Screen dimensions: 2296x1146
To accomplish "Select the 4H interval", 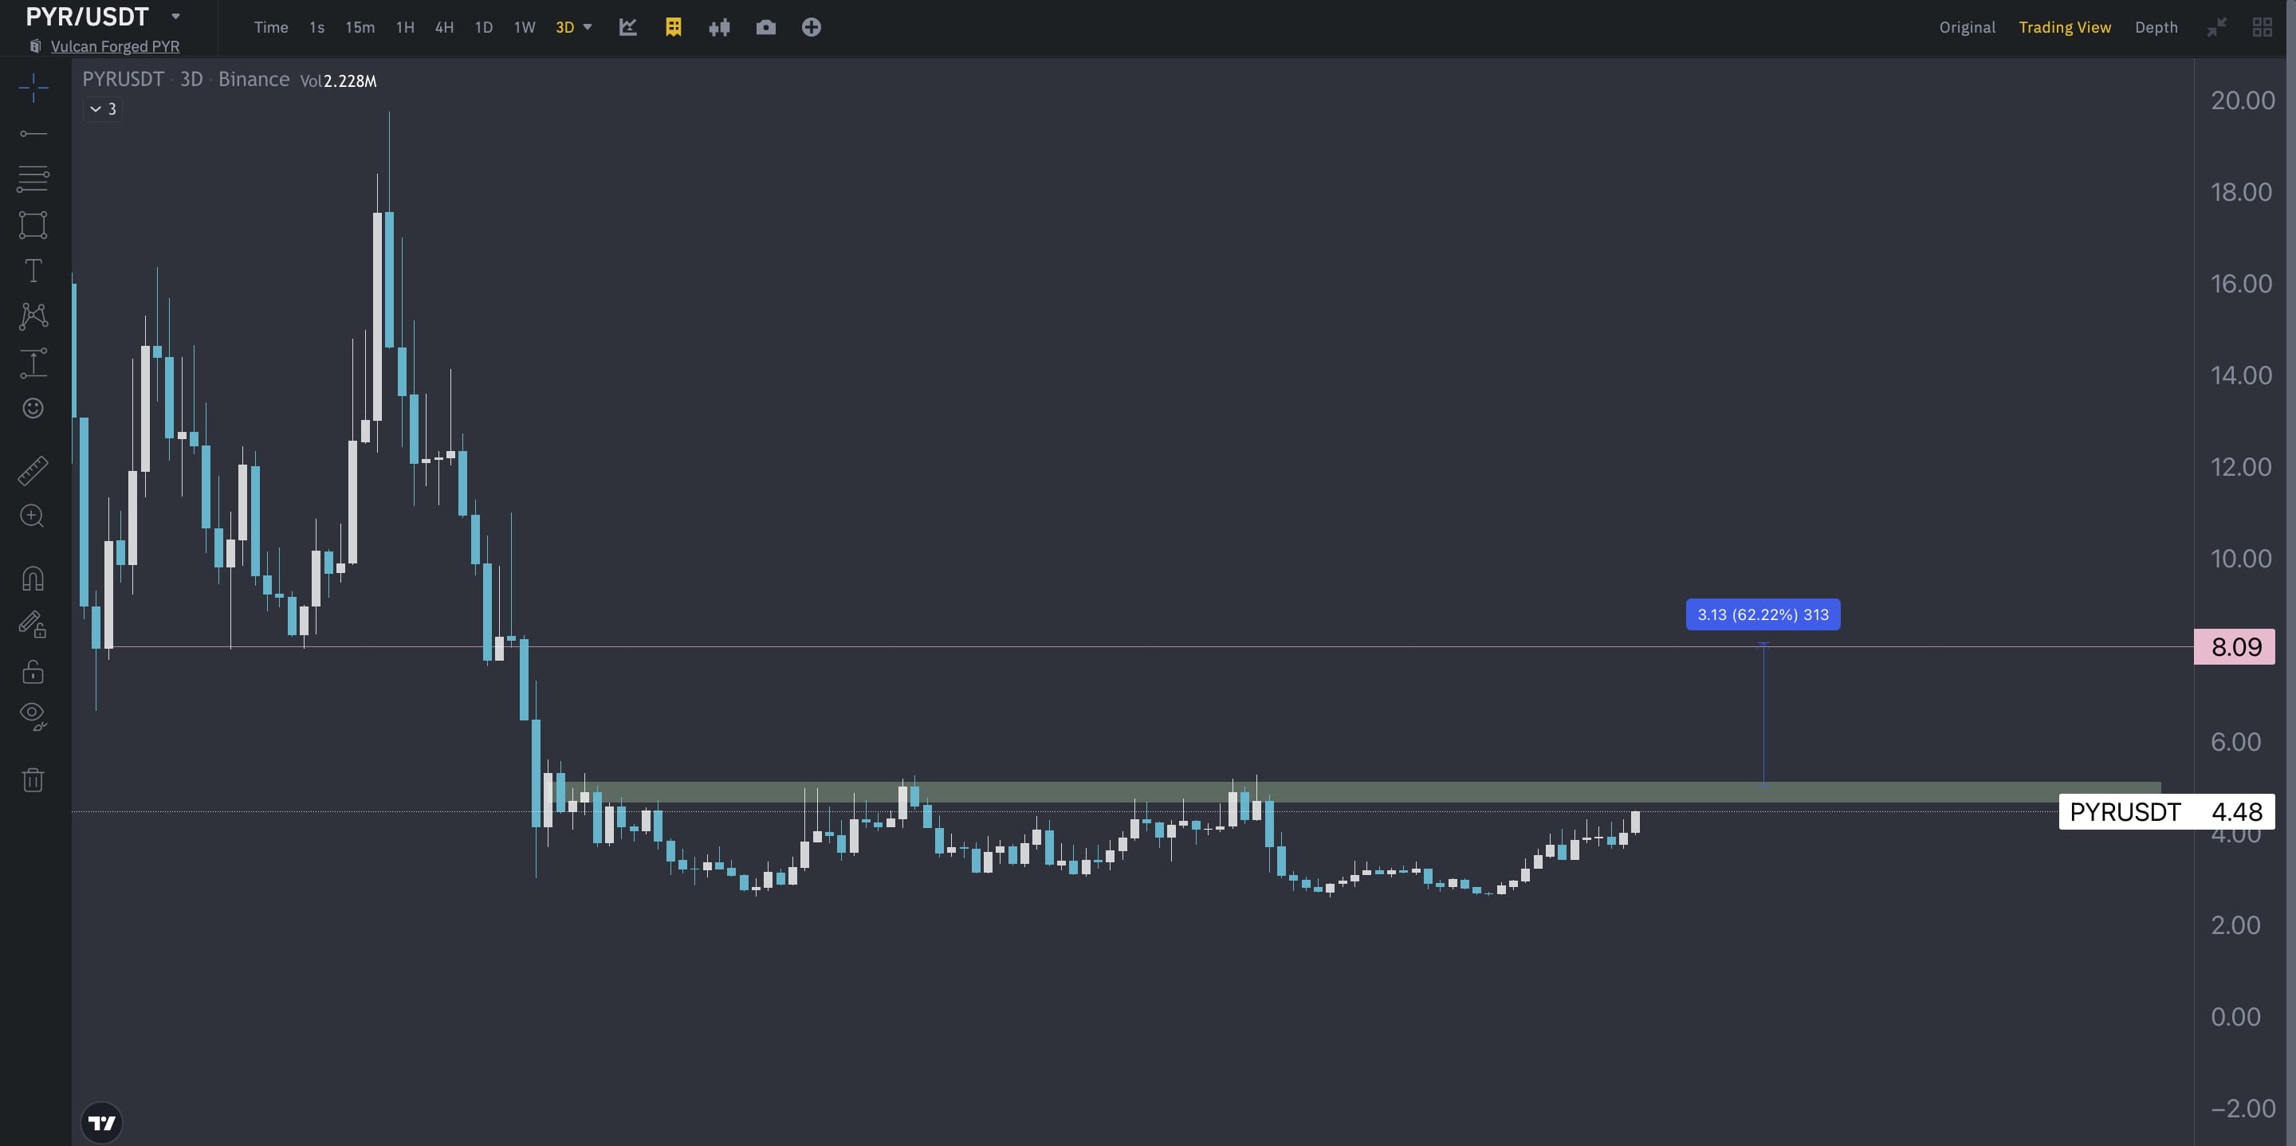I will (444, 28).
